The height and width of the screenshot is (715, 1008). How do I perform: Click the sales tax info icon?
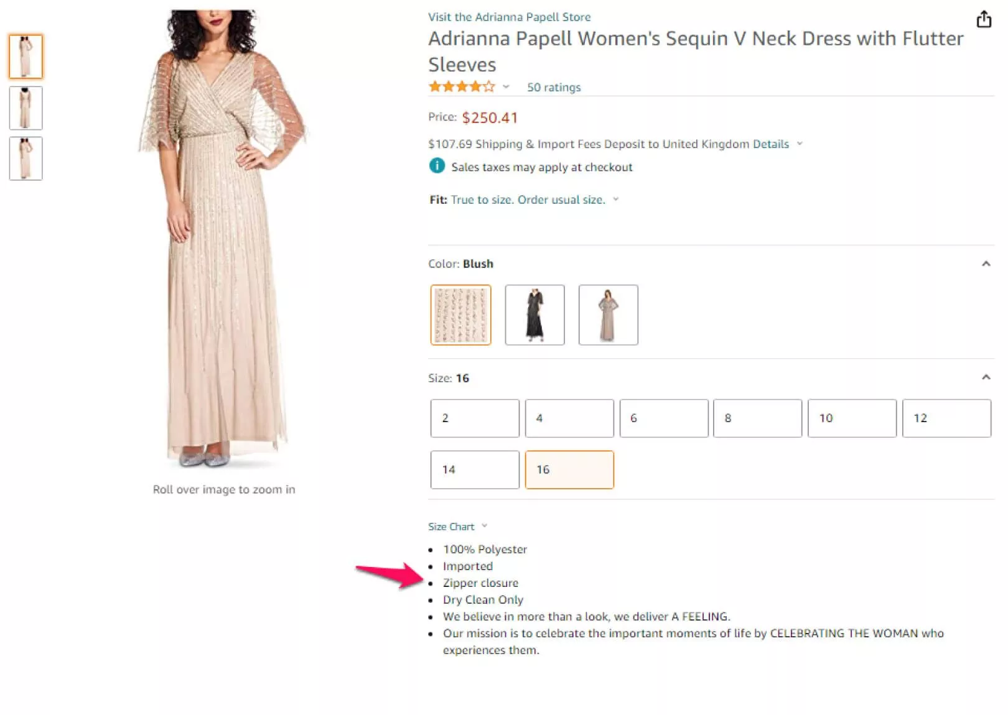coord(437,166)
